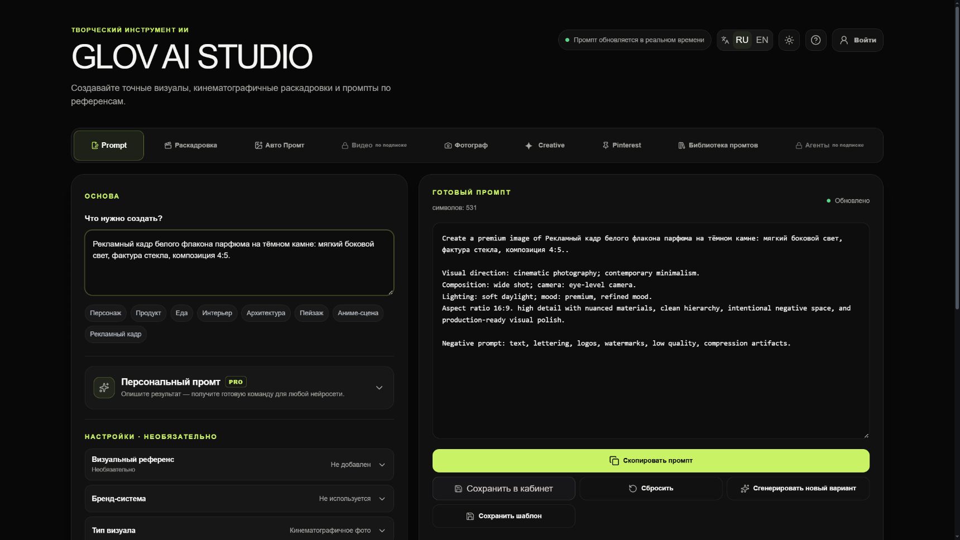The width and height of the screenshot is (960, 540).
Task: Click the Персональный промт sparkle icon
Action: [x=104, y=388]
